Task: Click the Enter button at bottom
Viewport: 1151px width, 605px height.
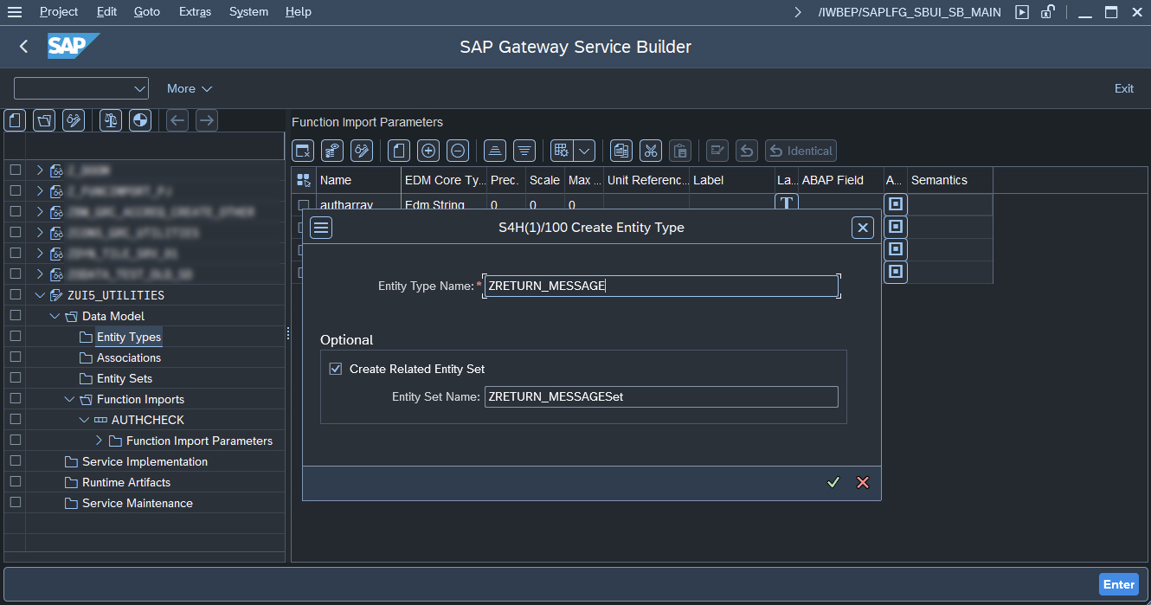Action: point(1119,584)
